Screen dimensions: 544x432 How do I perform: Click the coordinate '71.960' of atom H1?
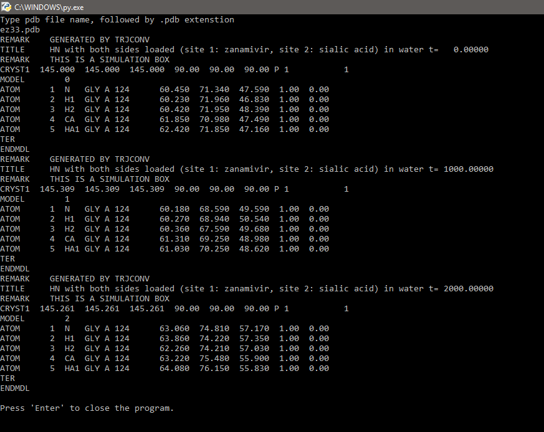pyautogui.click(x=214, y=100)
